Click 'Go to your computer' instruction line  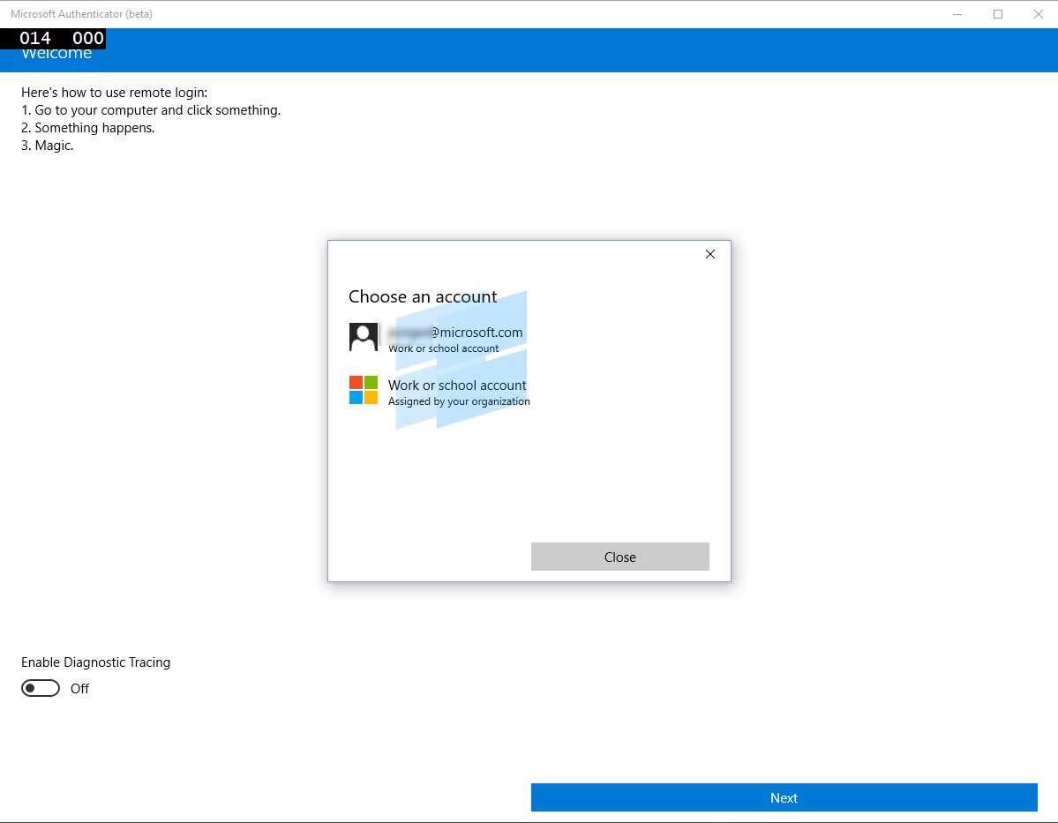click(x=151, y=110)
